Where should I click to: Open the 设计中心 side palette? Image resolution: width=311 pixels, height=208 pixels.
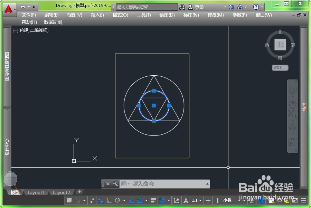tap(7, 147)
